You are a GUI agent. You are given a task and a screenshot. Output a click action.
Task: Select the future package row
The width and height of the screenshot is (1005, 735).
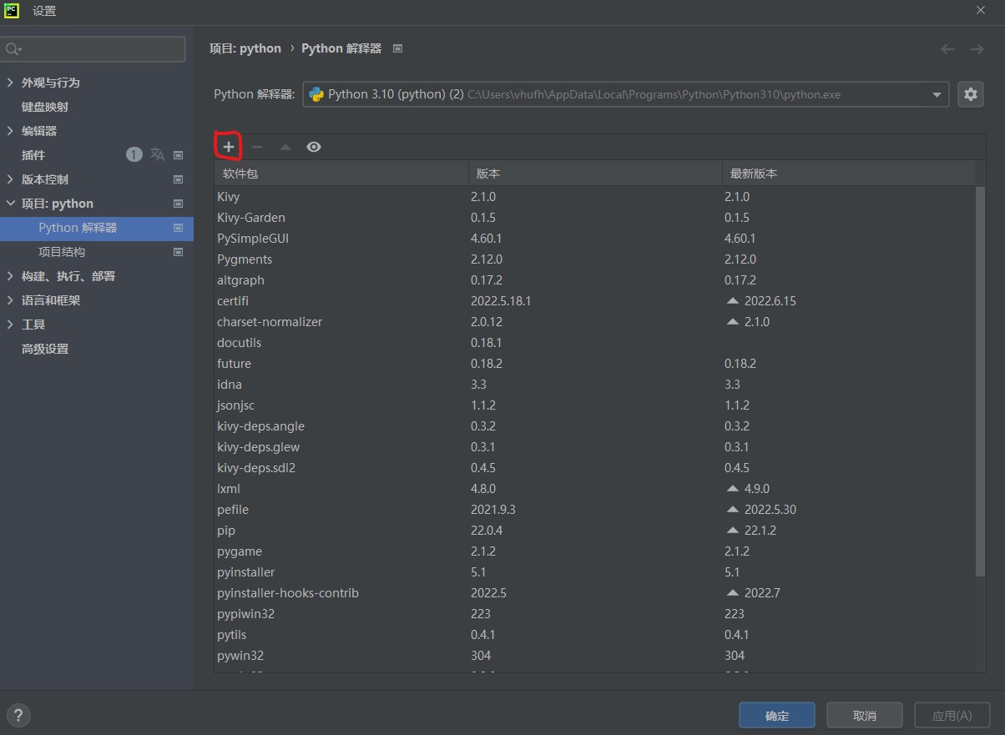point(594,364)
